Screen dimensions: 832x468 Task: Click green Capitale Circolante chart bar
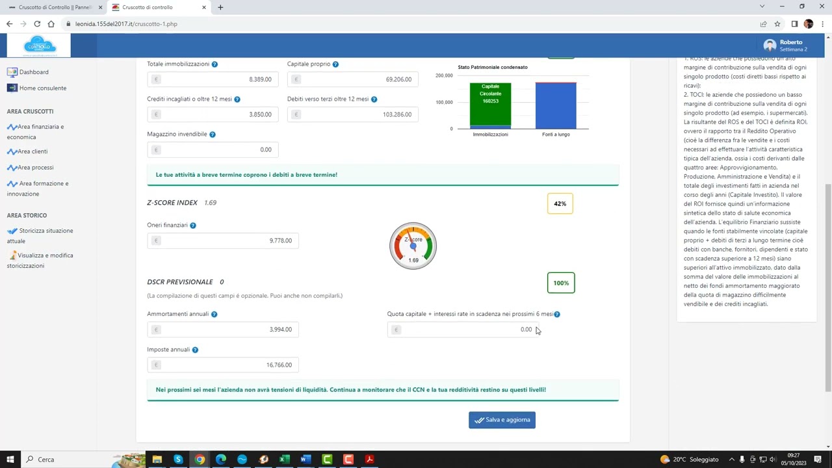490,104
